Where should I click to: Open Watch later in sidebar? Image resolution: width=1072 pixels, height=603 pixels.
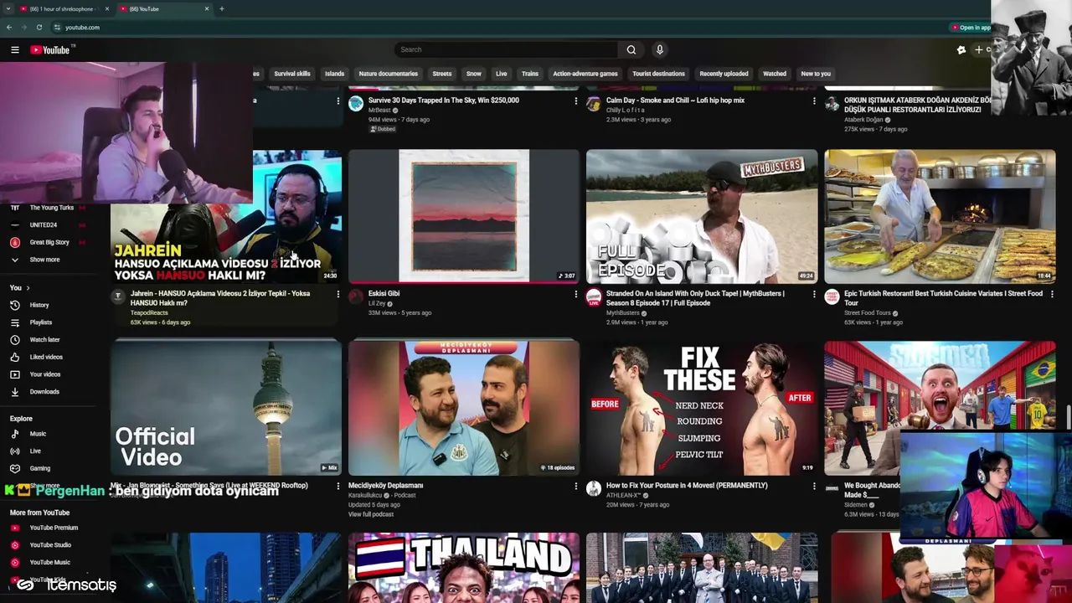(44, 340)
